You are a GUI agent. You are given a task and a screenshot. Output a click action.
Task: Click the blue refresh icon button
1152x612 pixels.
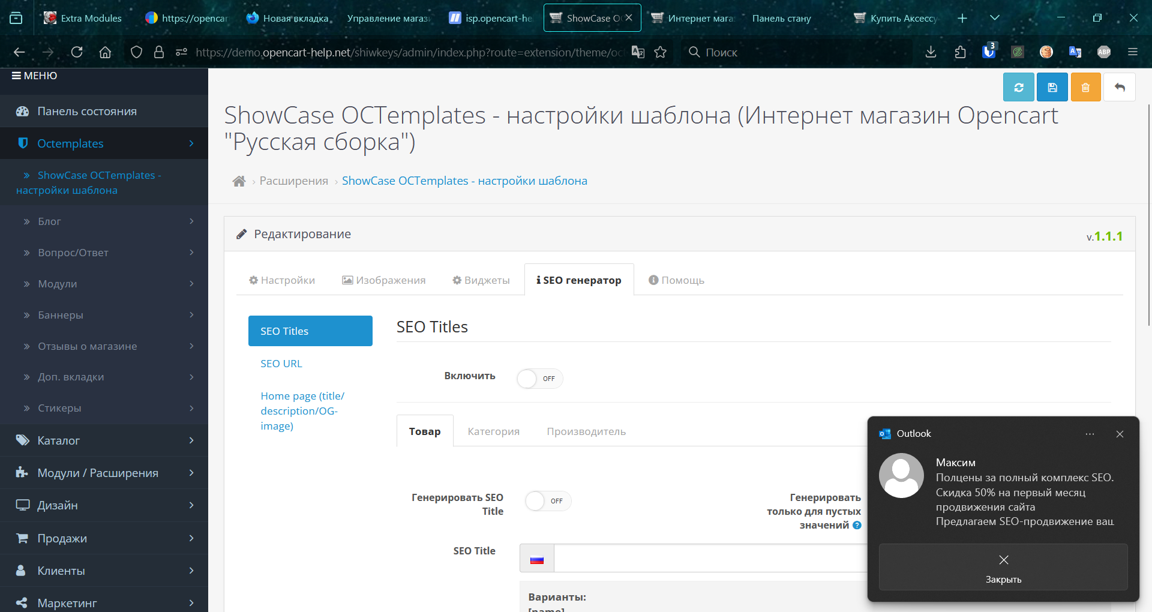click(1018, 88)
